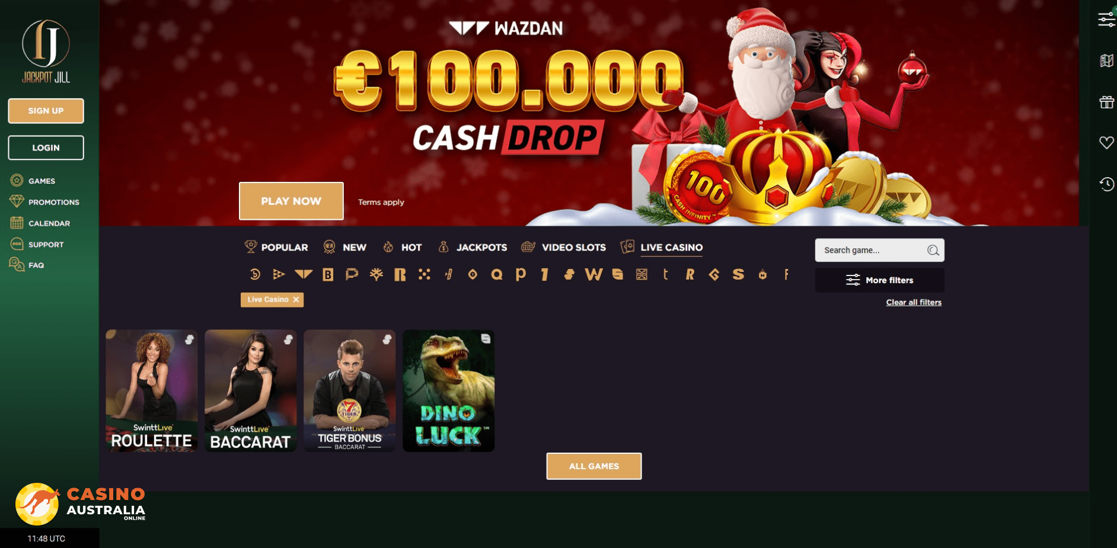Image resolution: width=1117 pixels, height=548 pixels.
Task: Open settings sliders icon at top right
Action: [x=1106, y=20]
